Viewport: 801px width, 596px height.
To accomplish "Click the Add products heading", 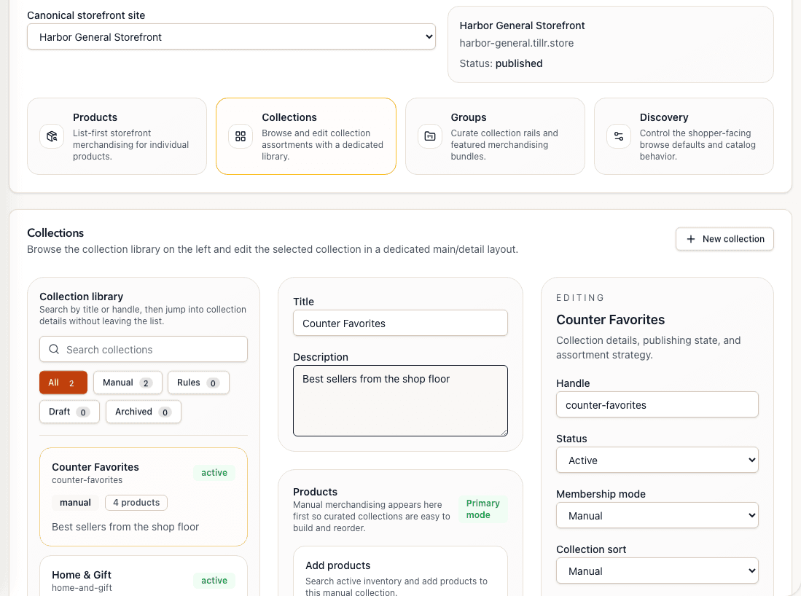I will [x=337, y=565].
